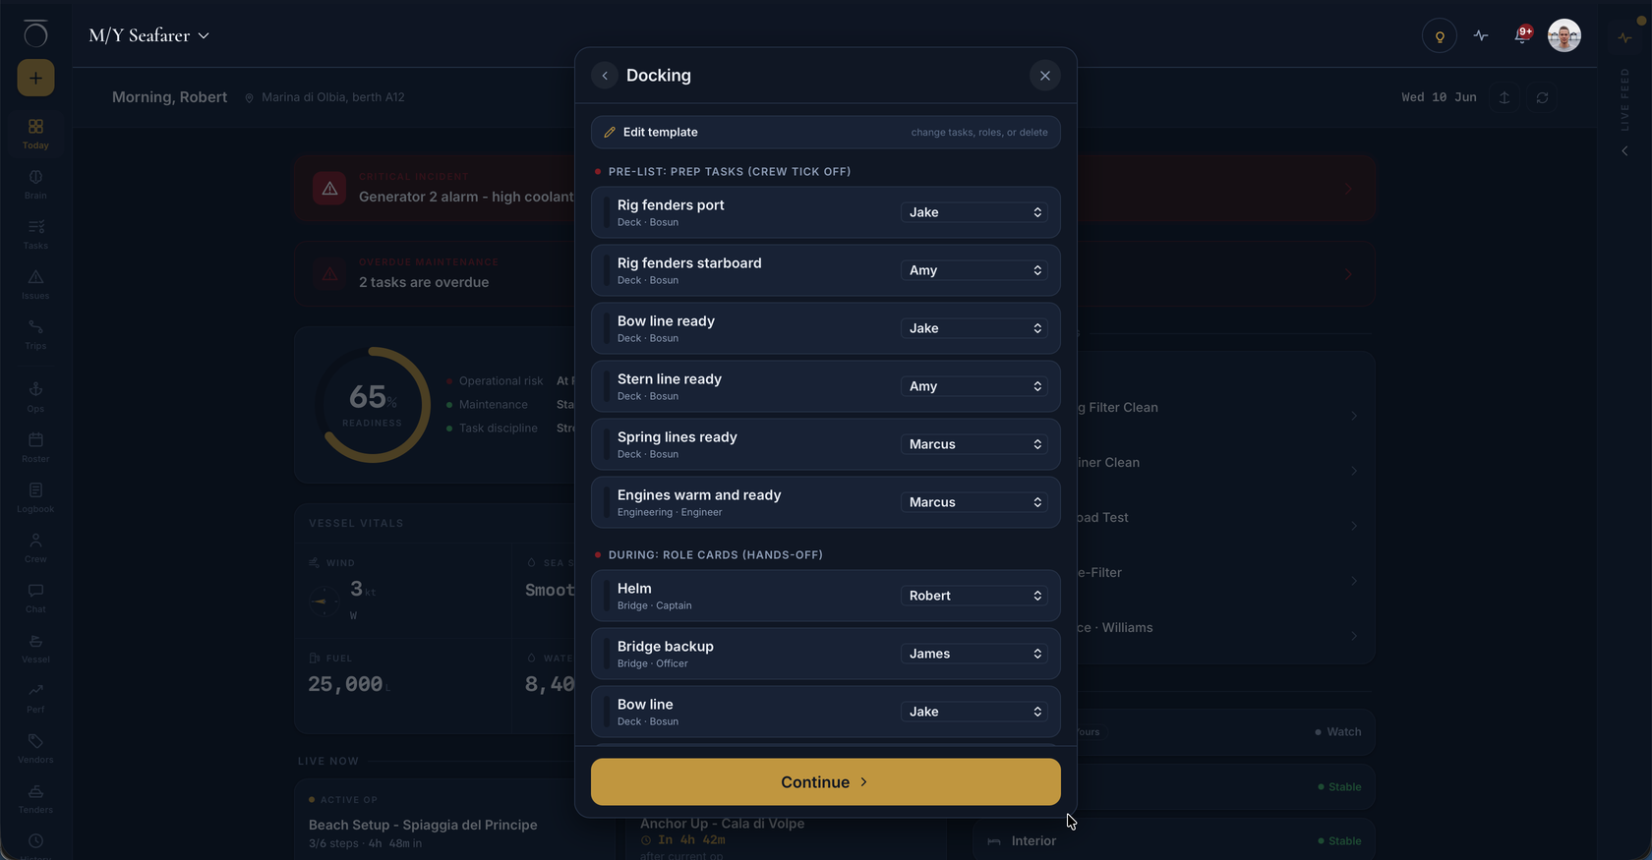The height and width of the screenshot is (860, 1652).
Task: Click the share upload icon beside date
Action: click(1504, 97)
